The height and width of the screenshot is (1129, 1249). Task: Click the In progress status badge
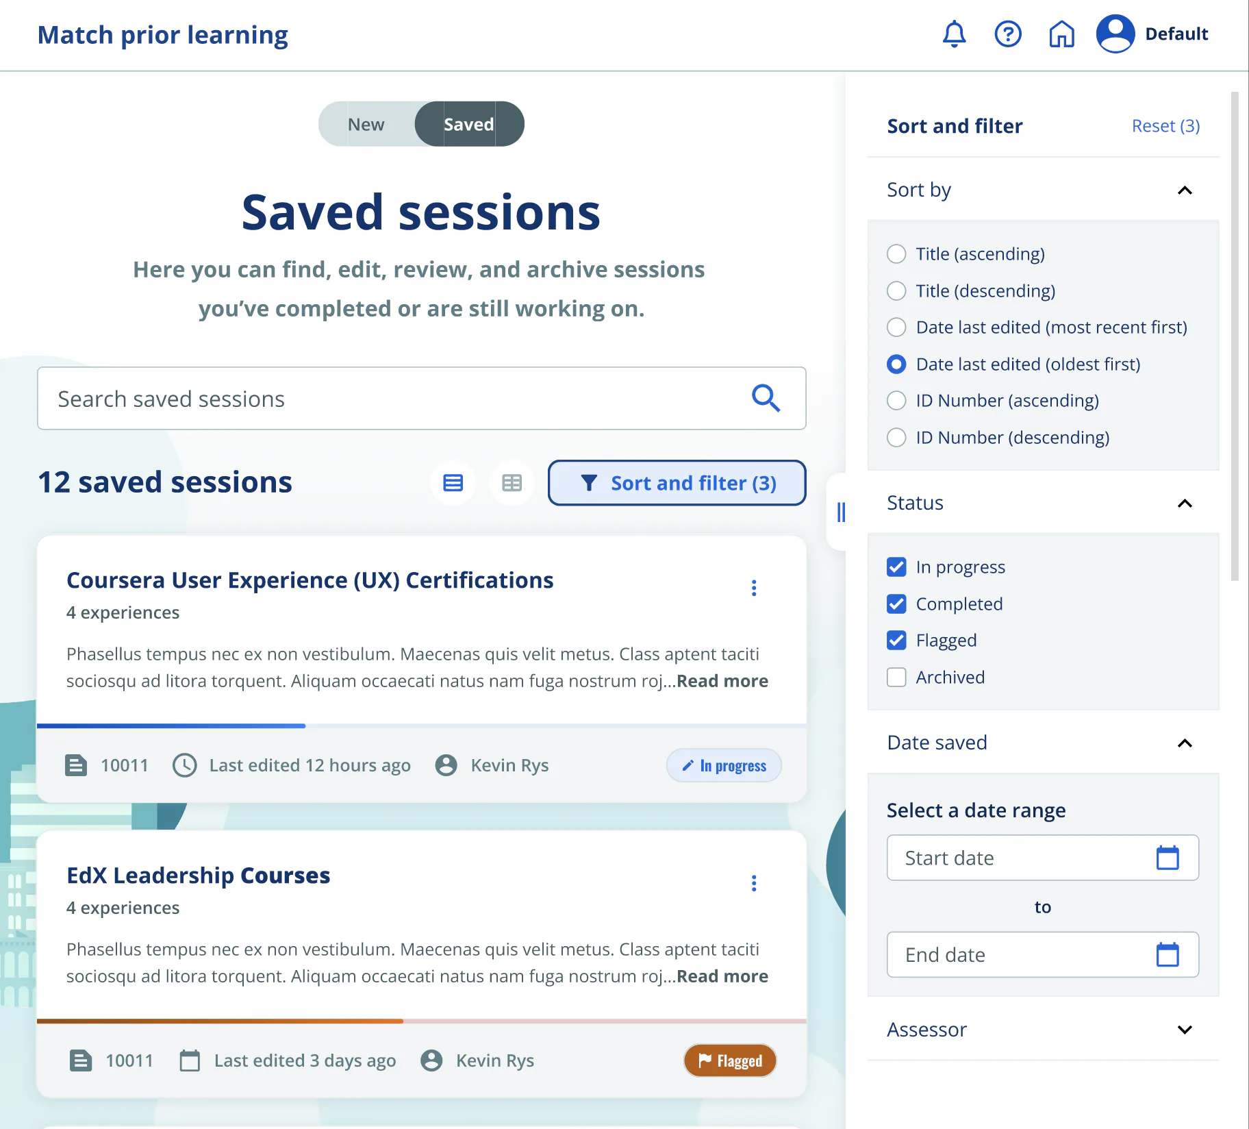(724, 765)
